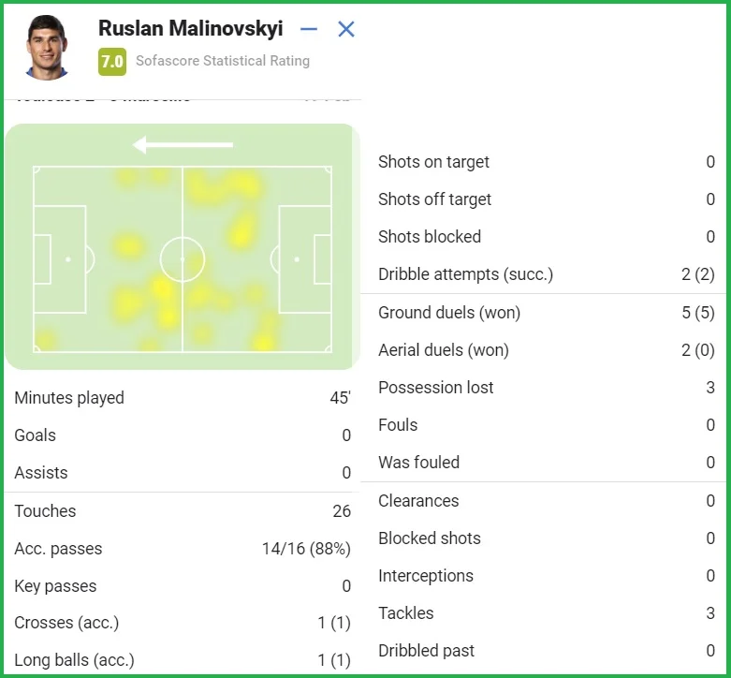Open the Ruslan Malinovskyi name link
731x678 pixels.
coord(190,29)
